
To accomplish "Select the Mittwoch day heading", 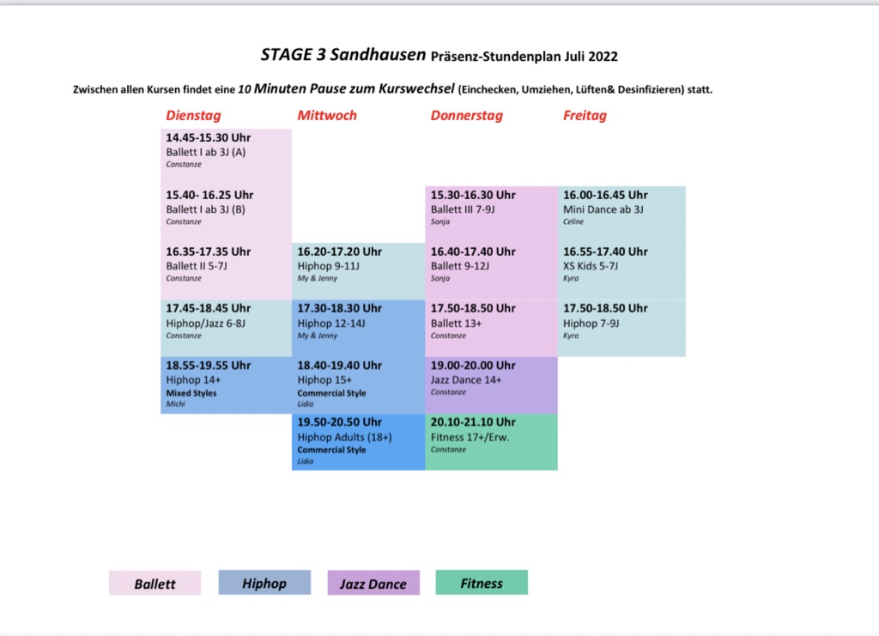I will pyautogui.click(x=327, y=116).
